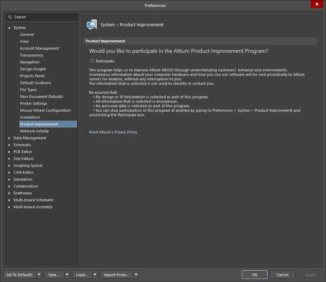Viewport: 326px width, 282px height.
Task: Click the Apply button
Action: [x=310, y=274]
